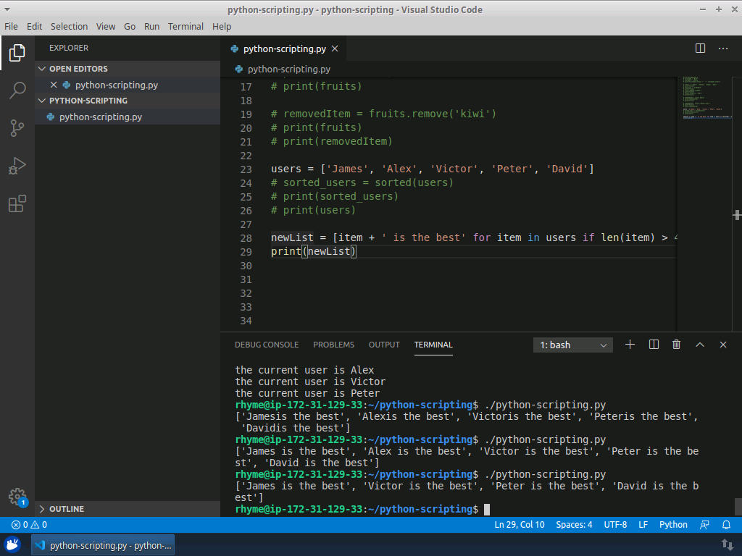
Task: Click Python language mode in status bar
Action: (673, 525)
